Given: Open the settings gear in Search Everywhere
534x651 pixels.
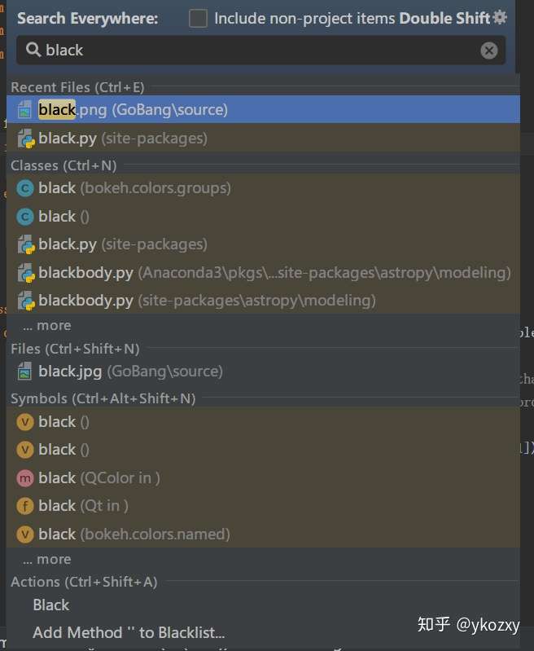Looking at the screenshot, I should [500, 17].
